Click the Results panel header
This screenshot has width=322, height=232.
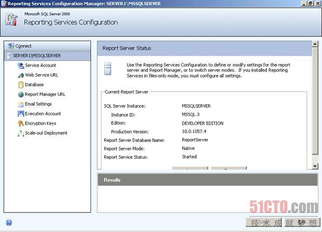point(208,180)
